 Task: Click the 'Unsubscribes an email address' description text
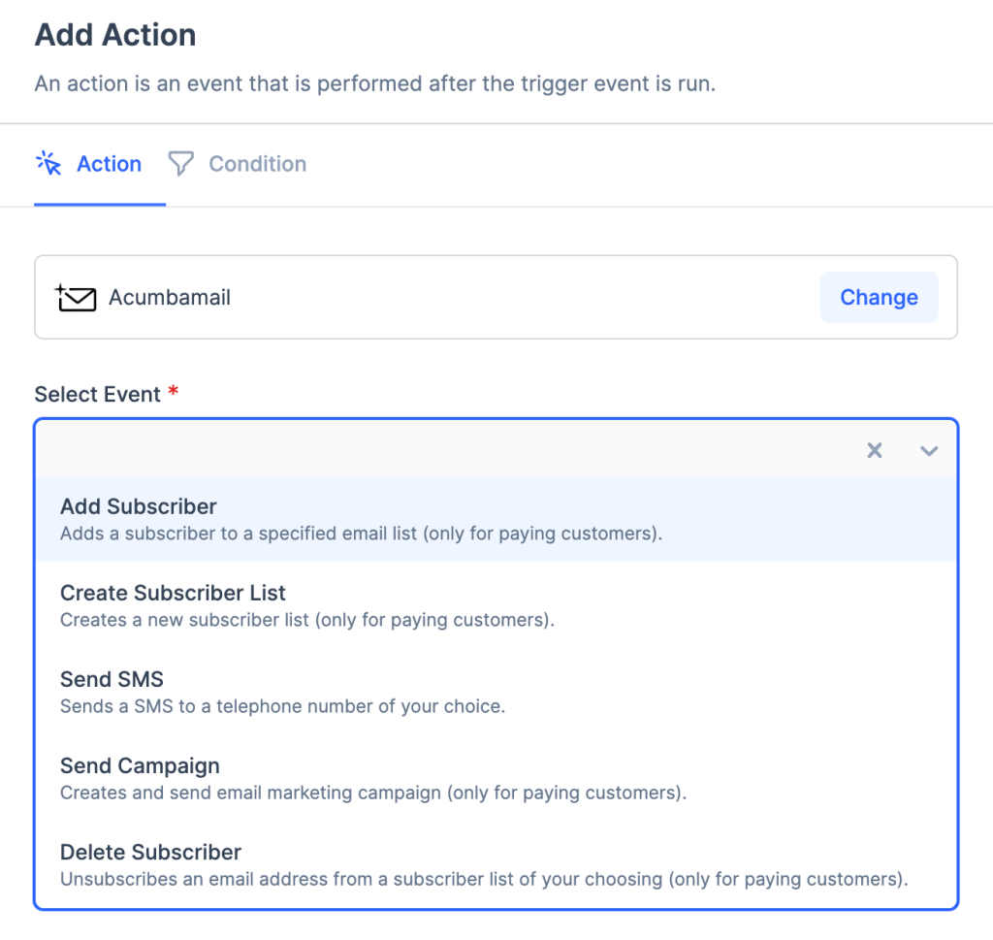(x=483, y=880)
